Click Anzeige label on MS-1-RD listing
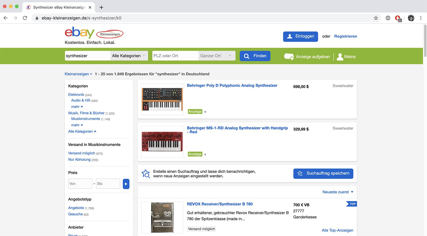The height and width of the screenshot is (236, 427). (x=195, y=154)
